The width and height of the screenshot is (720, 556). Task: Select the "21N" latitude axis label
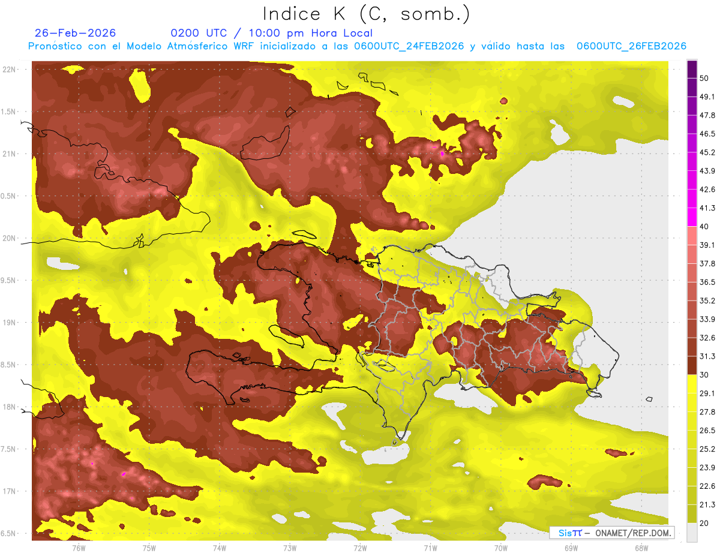pyautogui.click(x=10, y=154)
